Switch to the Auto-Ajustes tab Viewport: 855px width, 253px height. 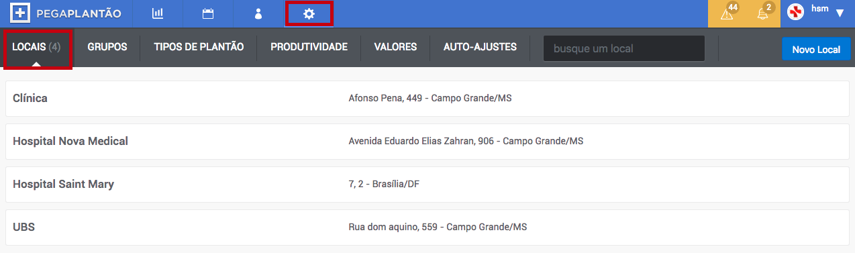click(x=480, y=48)
